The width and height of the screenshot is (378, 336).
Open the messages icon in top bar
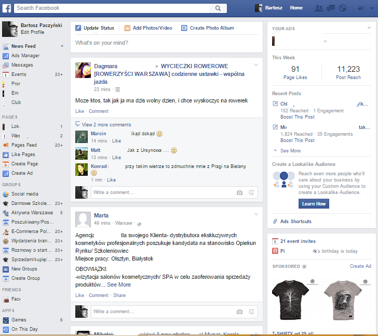[331, 8]
